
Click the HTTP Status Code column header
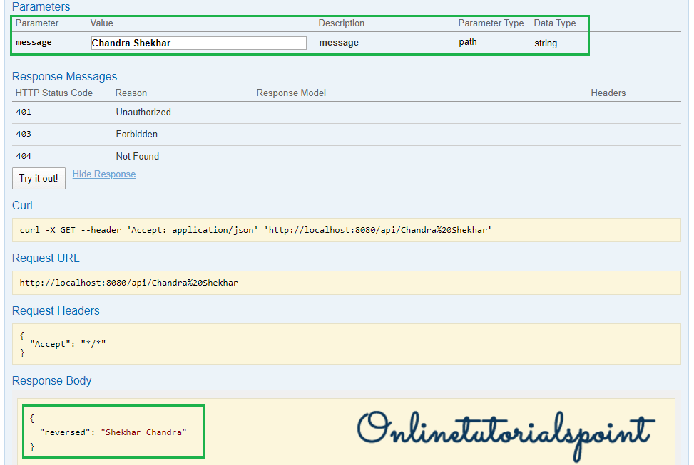pos(54,93)
